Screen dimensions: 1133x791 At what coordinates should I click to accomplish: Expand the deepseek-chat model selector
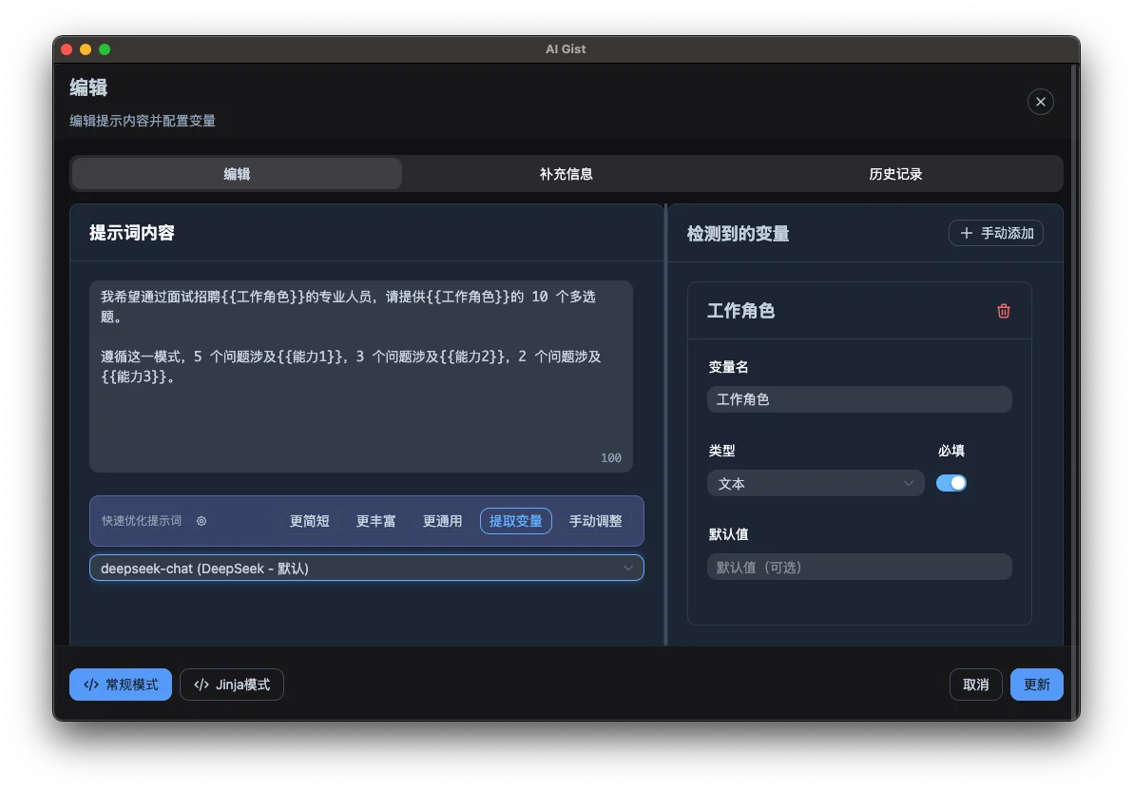coord(367,568)
